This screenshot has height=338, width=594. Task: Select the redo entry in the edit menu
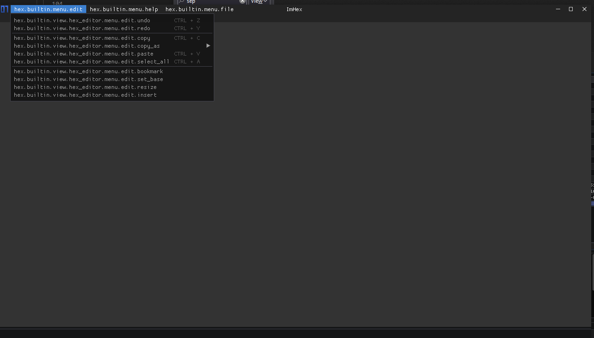click(82, 28)
